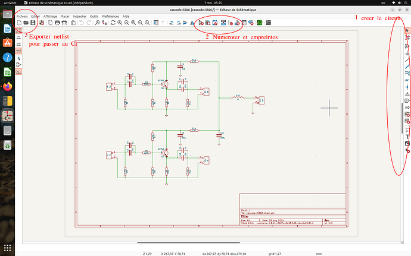The height and width of the screenshot is (256, 411).
Task: Zoom to selection tool
Action: point(147,23)
